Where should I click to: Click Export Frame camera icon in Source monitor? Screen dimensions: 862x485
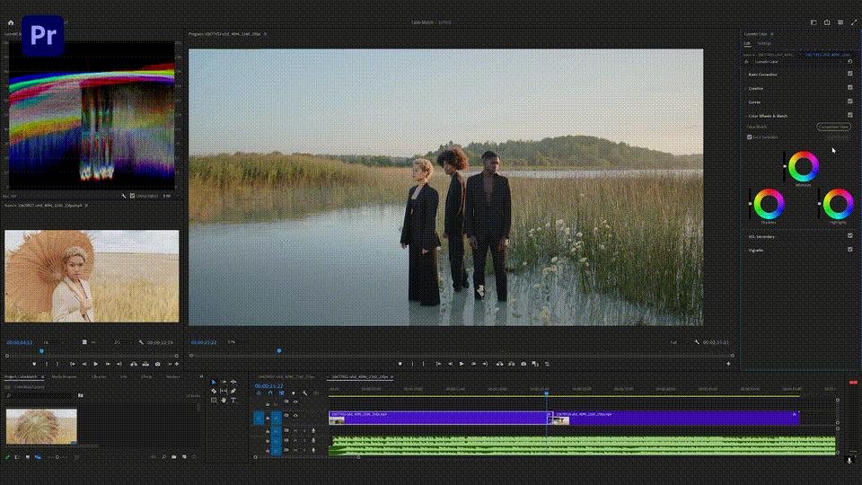tap(157, 364)
